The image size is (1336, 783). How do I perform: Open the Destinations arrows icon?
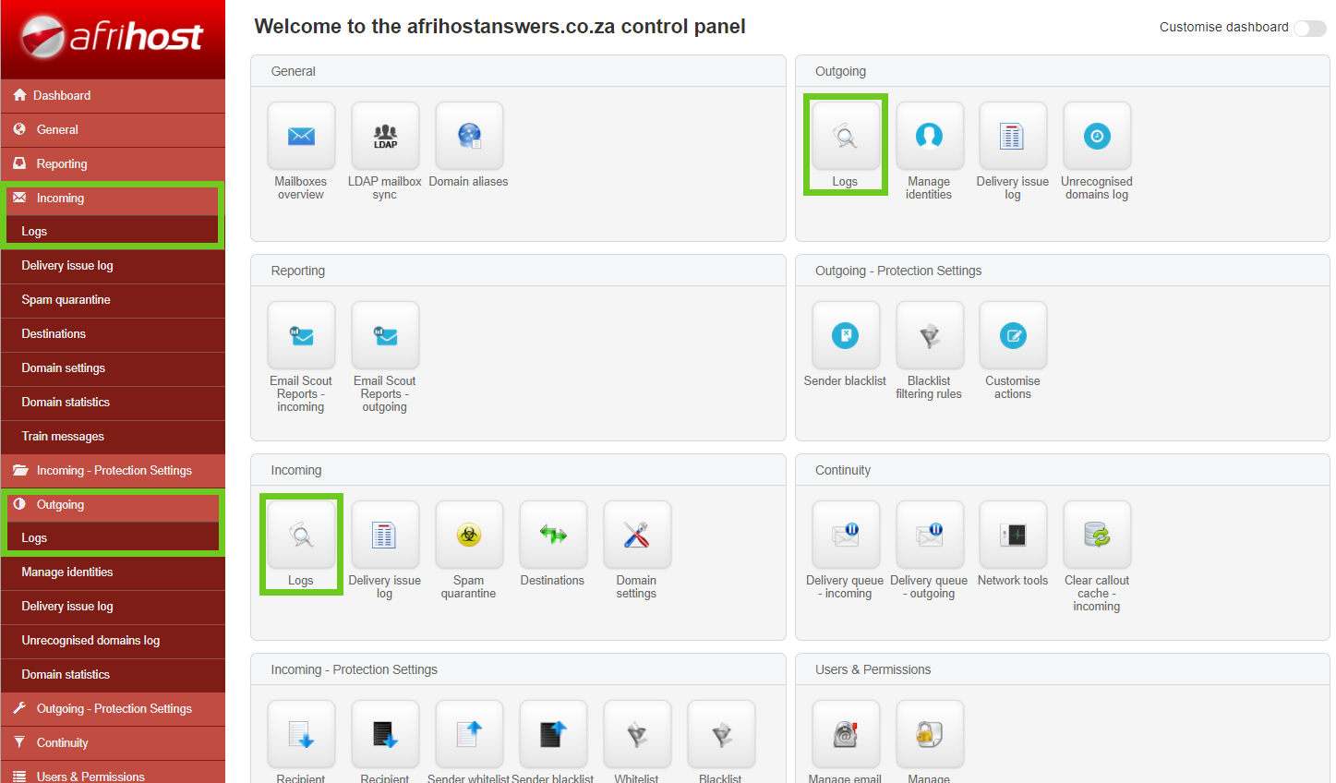coord(553,536)
